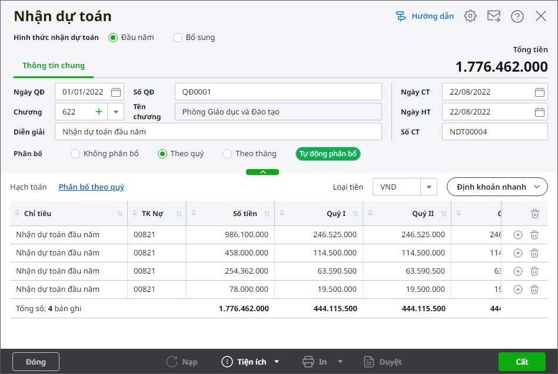
Task: Open the help question mark icon
Action: pyautogui.click(x=517, y=16)
